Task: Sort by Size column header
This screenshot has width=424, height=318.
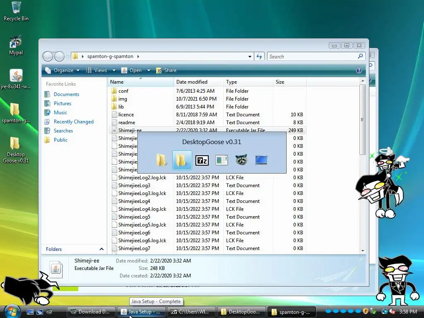Action: pyautogui.click(x=289, y=82)
